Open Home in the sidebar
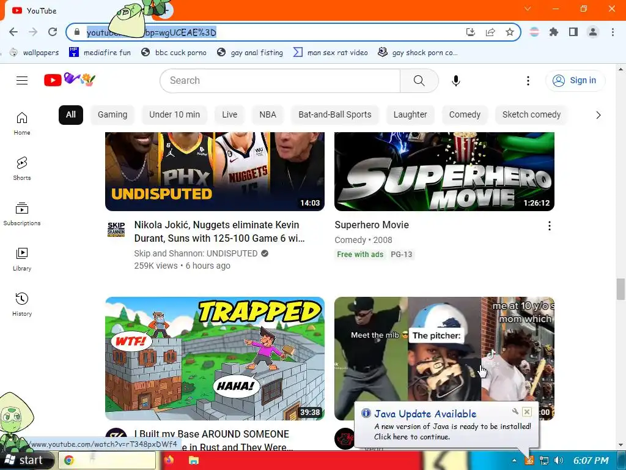Screen dimensions: 626x470 (22, 124)
